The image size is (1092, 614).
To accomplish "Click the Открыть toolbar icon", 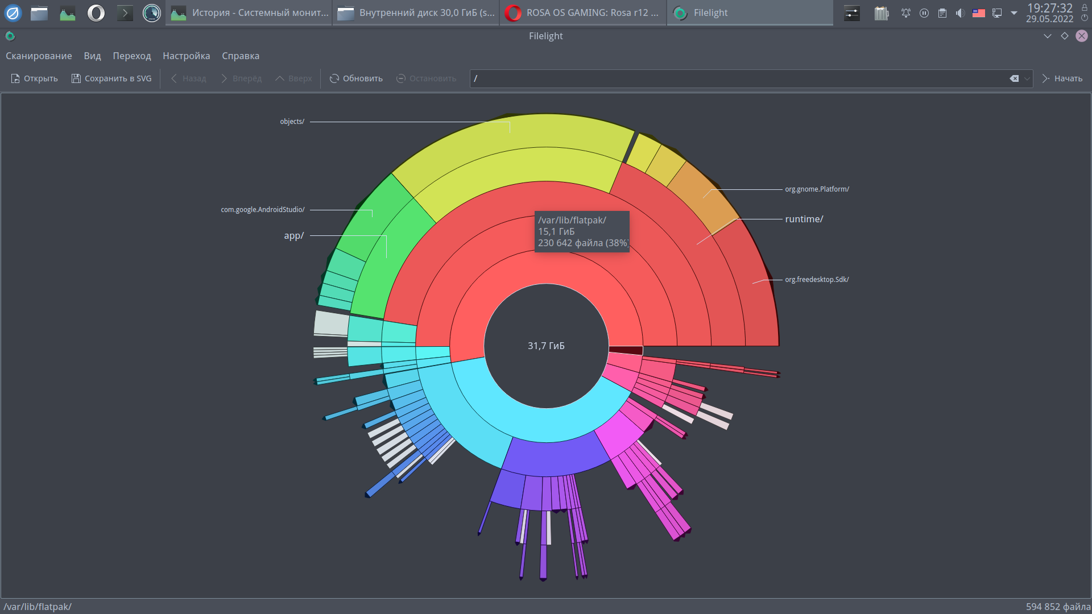I will click(x=34, y=78).
